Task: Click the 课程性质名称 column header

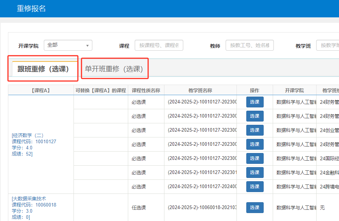Action: point(146,90)
